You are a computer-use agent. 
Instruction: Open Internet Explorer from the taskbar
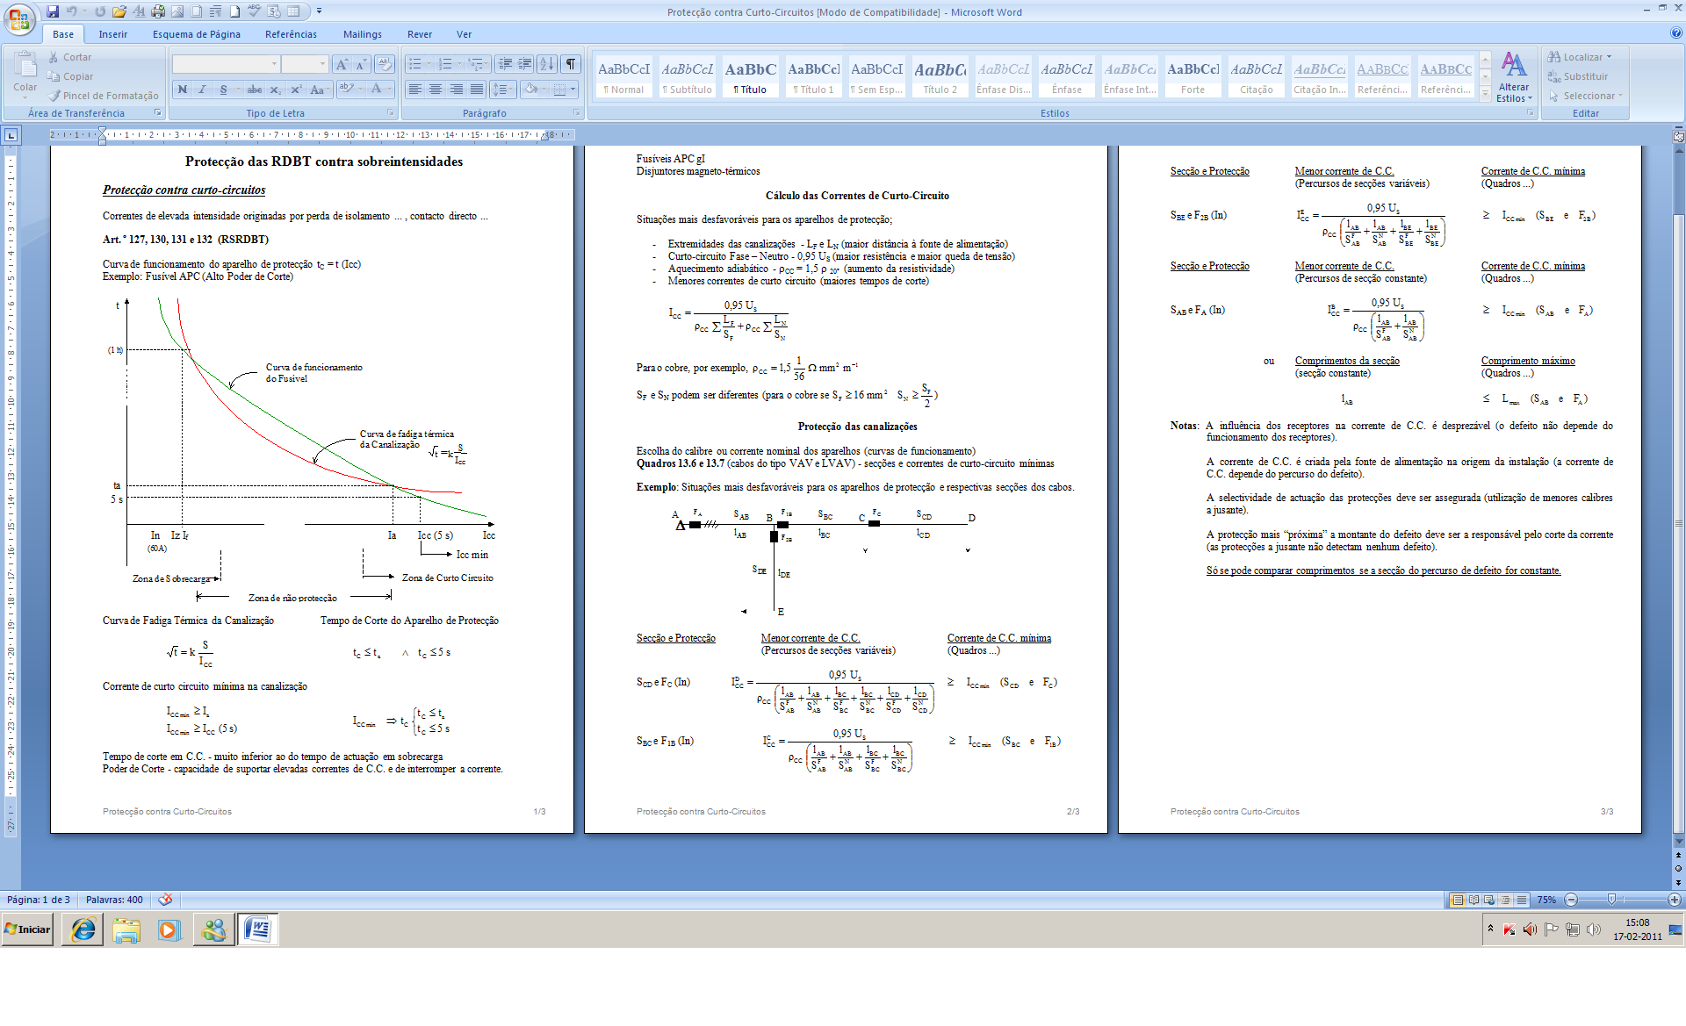83,929
